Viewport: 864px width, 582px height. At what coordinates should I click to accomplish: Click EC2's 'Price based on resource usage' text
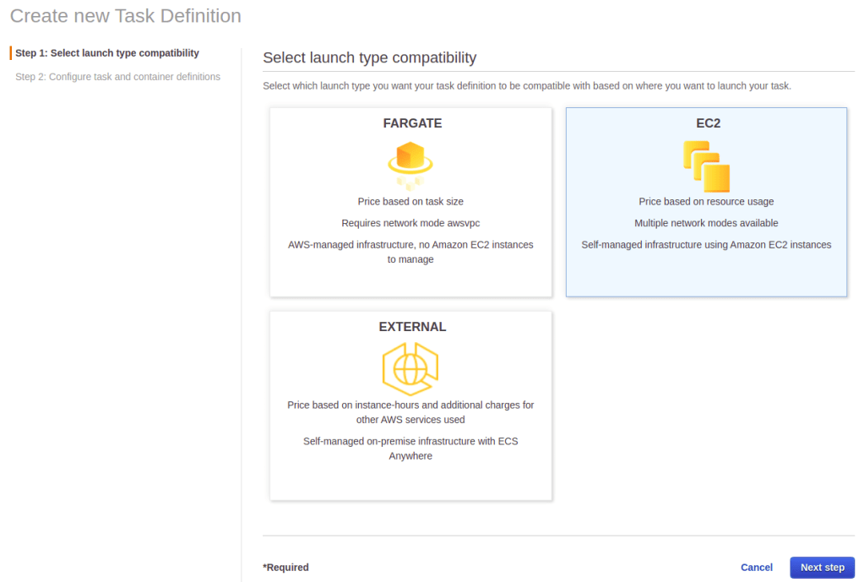706,202
